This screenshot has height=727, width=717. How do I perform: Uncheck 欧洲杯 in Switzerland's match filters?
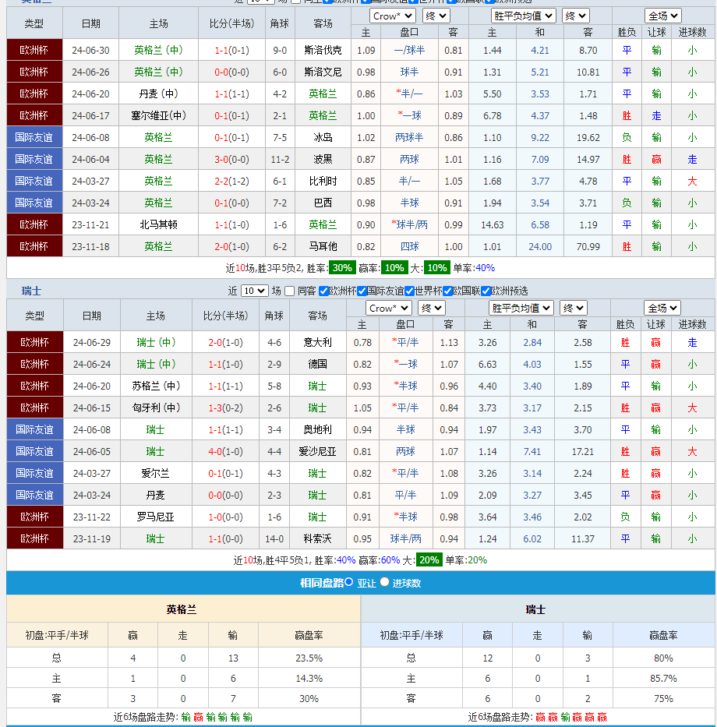(x=324, y=291)
